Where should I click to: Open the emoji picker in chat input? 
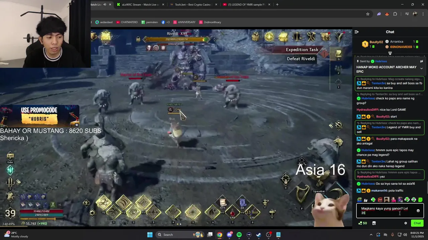coord(418,211)
